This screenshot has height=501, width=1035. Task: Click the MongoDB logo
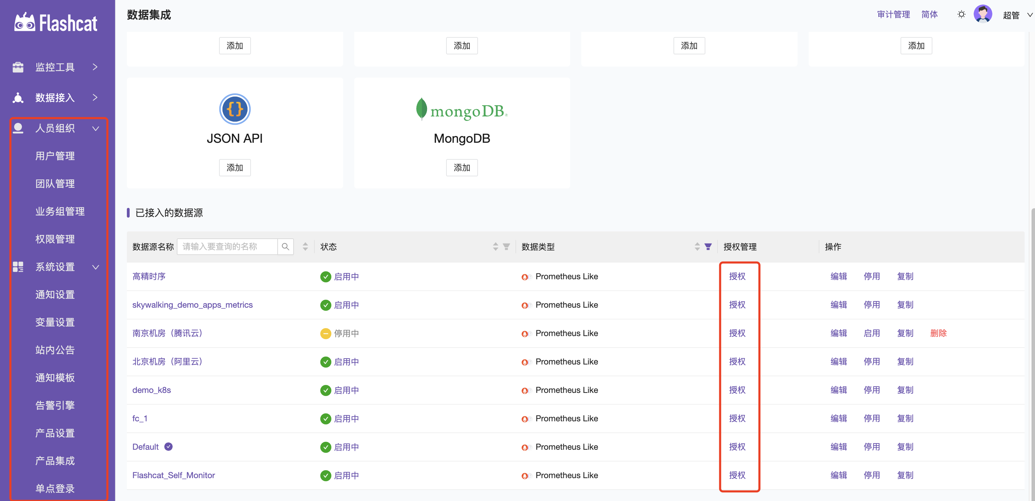click(462, 110)
